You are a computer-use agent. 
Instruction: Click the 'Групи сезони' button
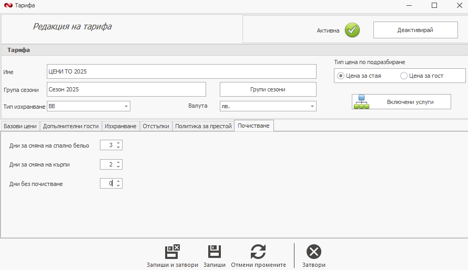point(268,89)
